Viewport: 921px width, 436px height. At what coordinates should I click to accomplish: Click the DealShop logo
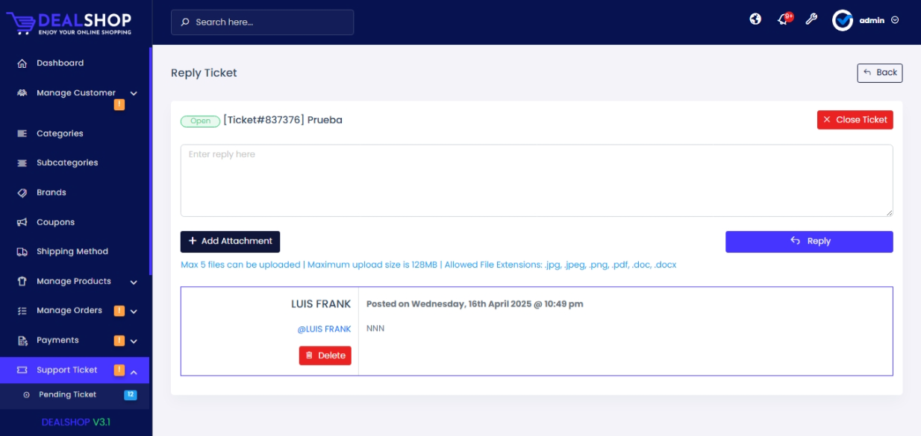point(69,22)
